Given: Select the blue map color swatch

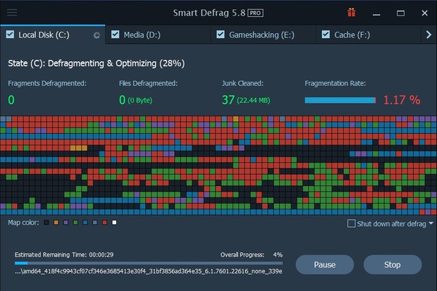Looking at the screenshot, I should 85,223.
